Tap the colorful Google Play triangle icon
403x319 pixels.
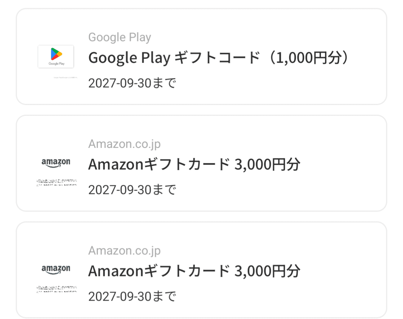point(56,53)
